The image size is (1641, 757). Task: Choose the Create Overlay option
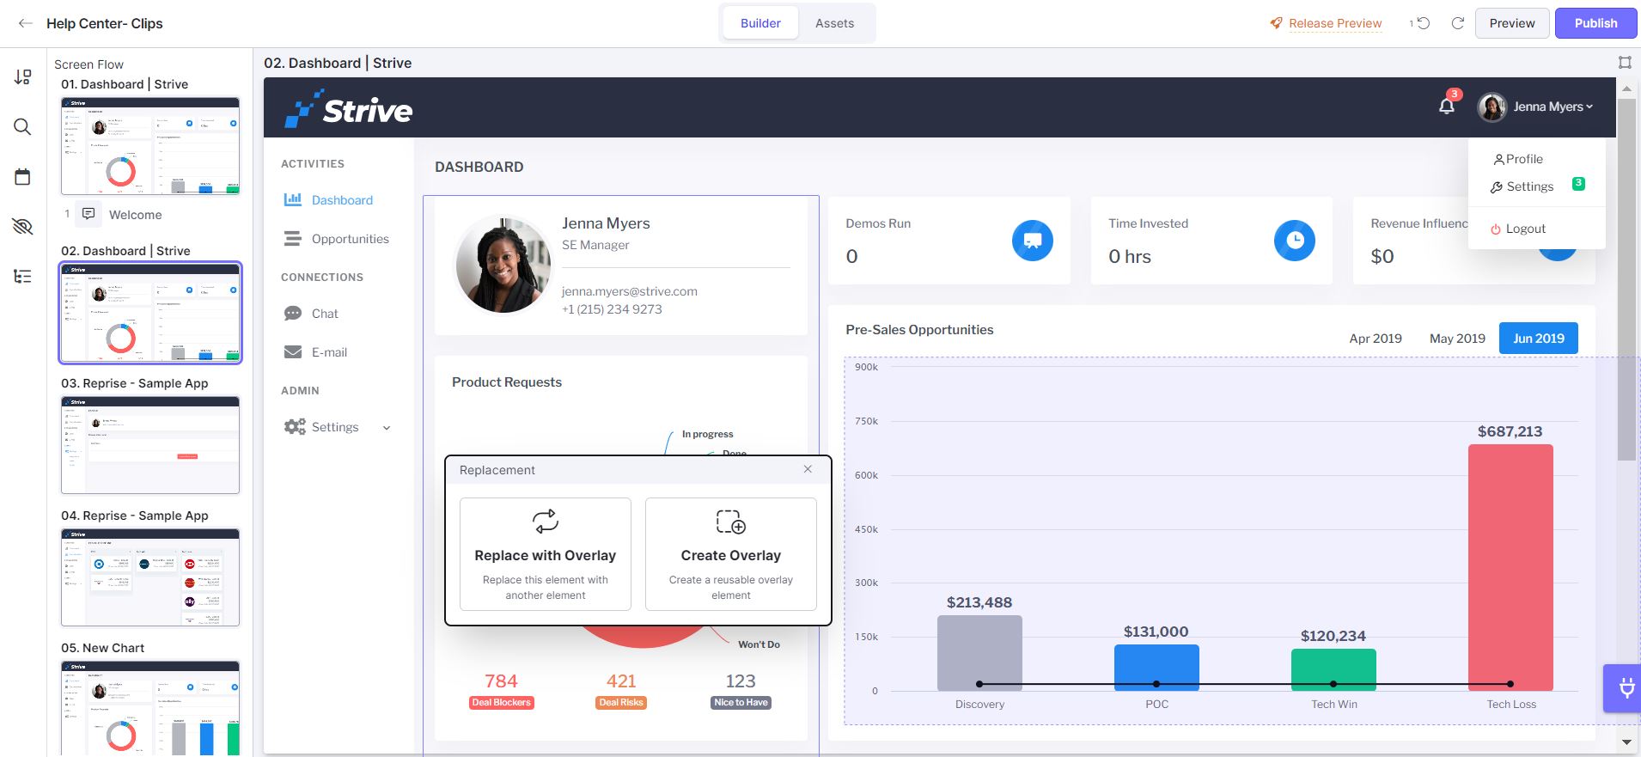[731, 554]
